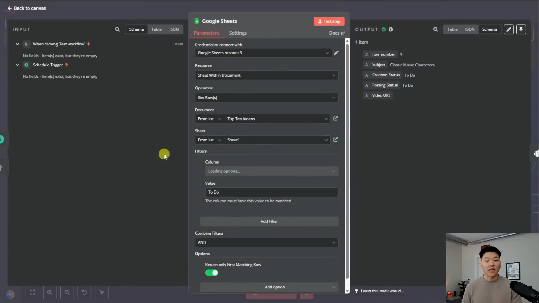Open the Settings tab
539x303 pixels.
point(238,33)
